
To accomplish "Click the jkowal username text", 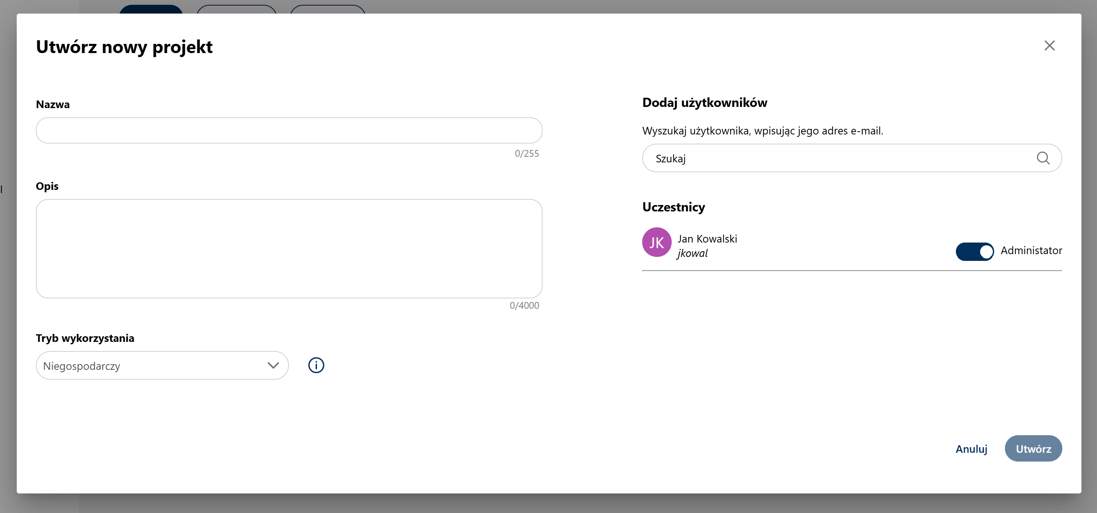I will click(x=692, y=253).
